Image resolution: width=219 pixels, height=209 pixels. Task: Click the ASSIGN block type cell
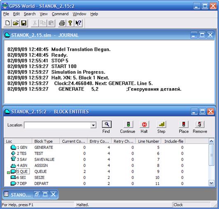point(41,165)
